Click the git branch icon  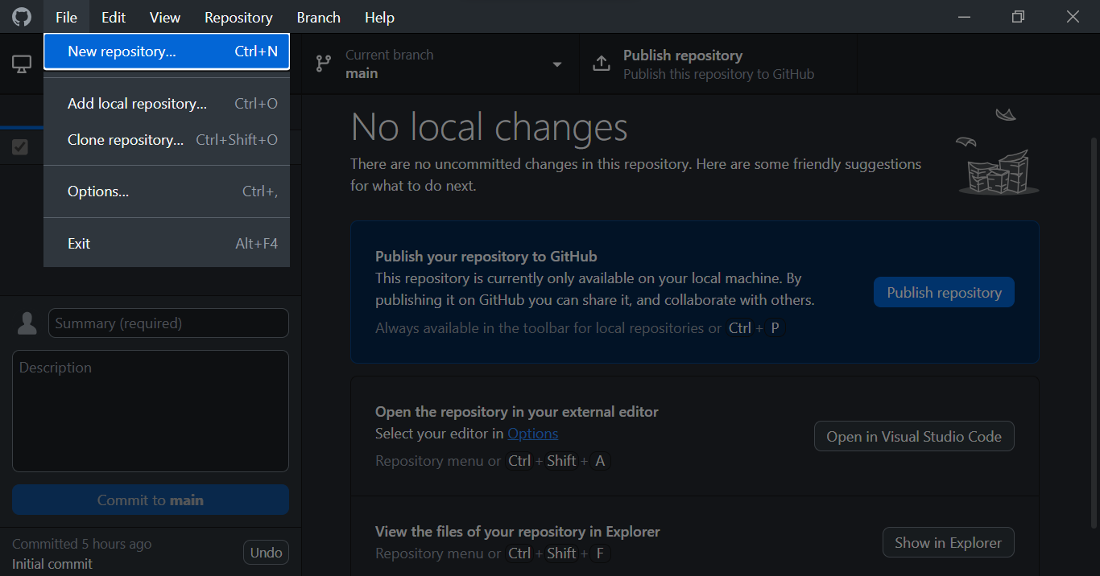click(x=323, y=64)
